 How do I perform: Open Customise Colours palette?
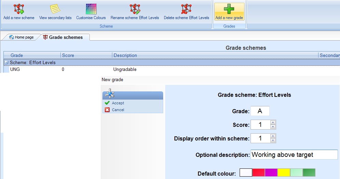click(91, 12)
